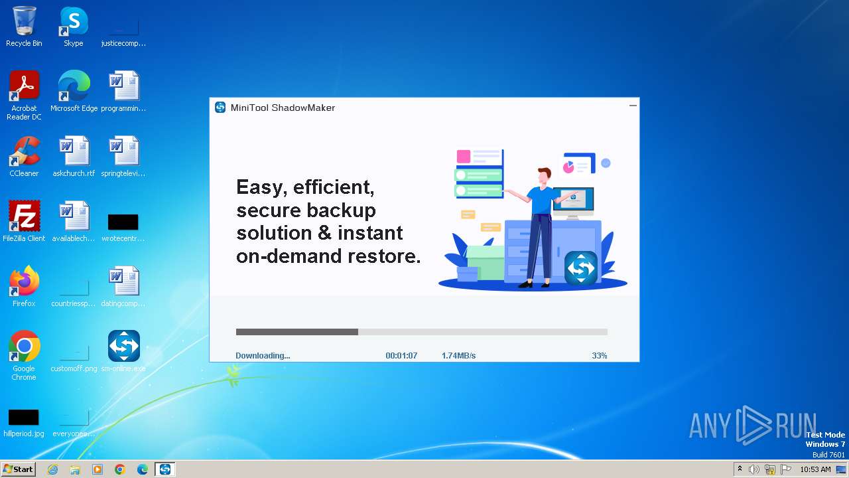Launch FileZilla Client shortcut
The image size is (849, 478).
pos(24,222)
